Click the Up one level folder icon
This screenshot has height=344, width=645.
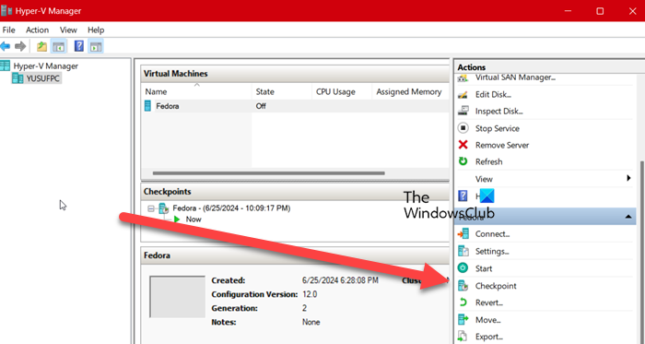[x=41, y=46]
